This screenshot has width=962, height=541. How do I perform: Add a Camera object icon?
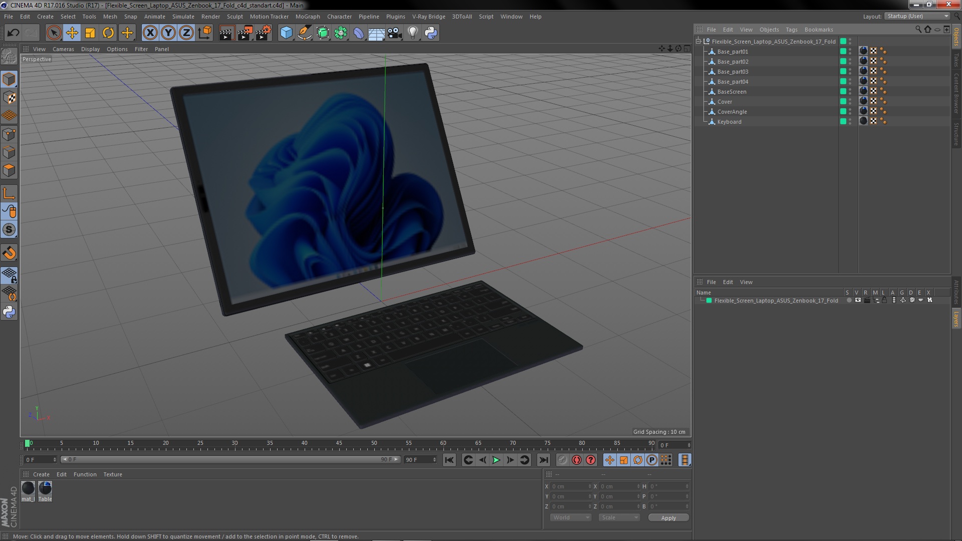click(395, 33)
